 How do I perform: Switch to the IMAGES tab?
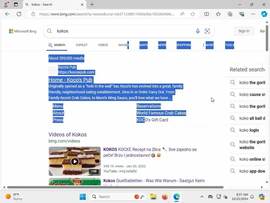coord(123,45)
